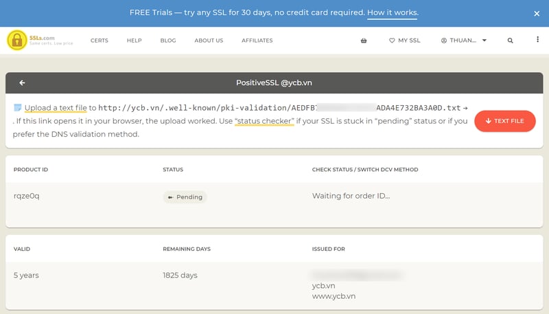Screen dimensions: 549x314
Task: Click the arrow after the validation URL
Action: [x=465, y=108]
